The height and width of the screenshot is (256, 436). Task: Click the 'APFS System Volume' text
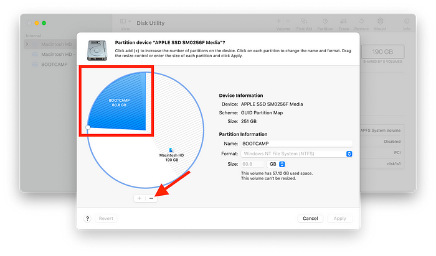(381, 130)
